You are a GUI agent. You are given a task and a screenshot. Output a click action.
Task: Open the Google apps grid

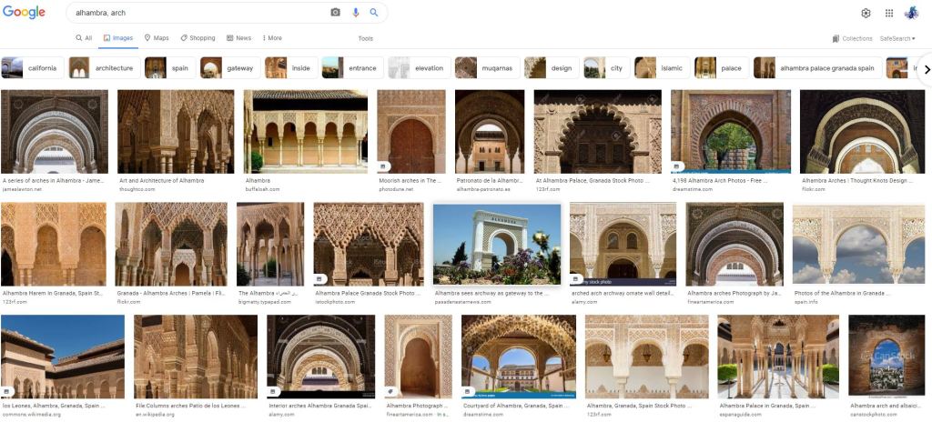[x=889, y=13]
